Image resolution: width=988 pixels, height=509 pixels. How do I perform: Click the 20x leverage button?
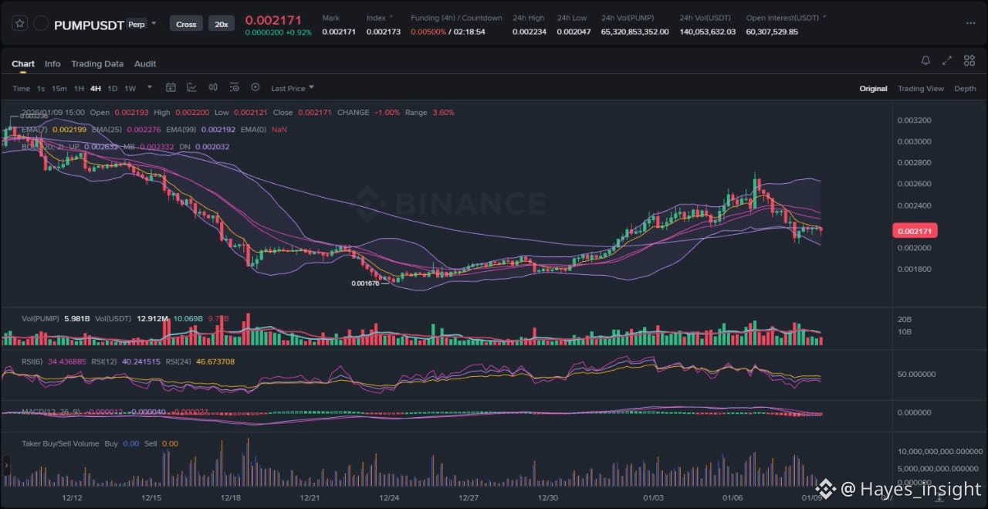(222, 24)
